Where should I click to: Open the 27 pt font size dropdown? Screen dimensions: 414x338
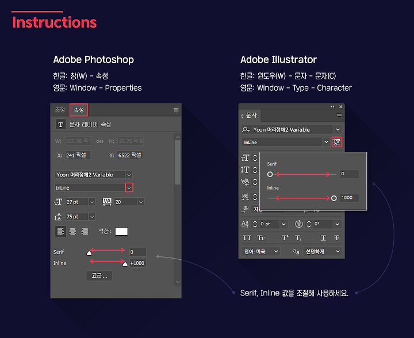pyautogui.click(x=92, y=202)
